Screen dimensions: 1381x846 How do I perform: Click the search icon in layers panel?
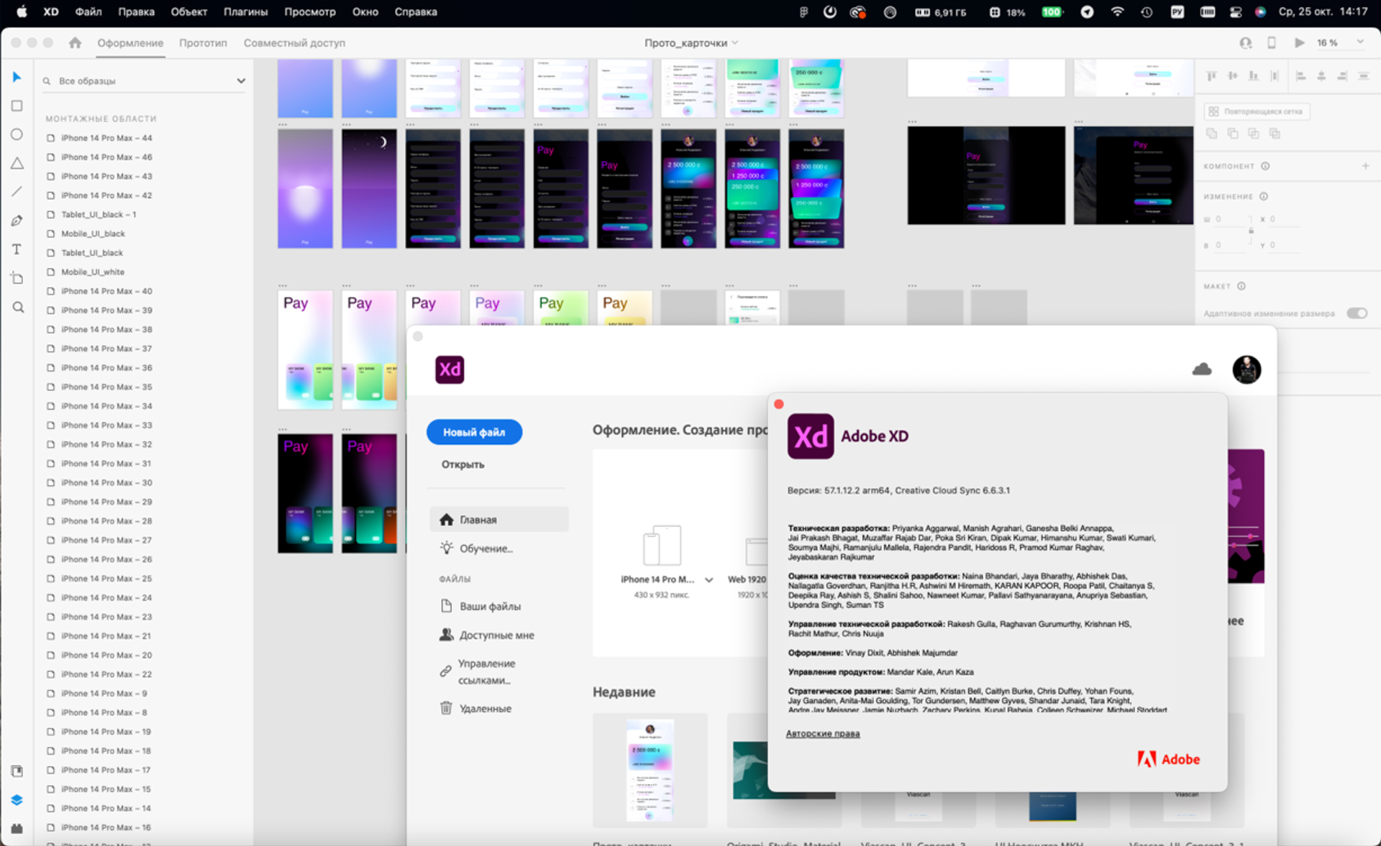tap(47, 81)
